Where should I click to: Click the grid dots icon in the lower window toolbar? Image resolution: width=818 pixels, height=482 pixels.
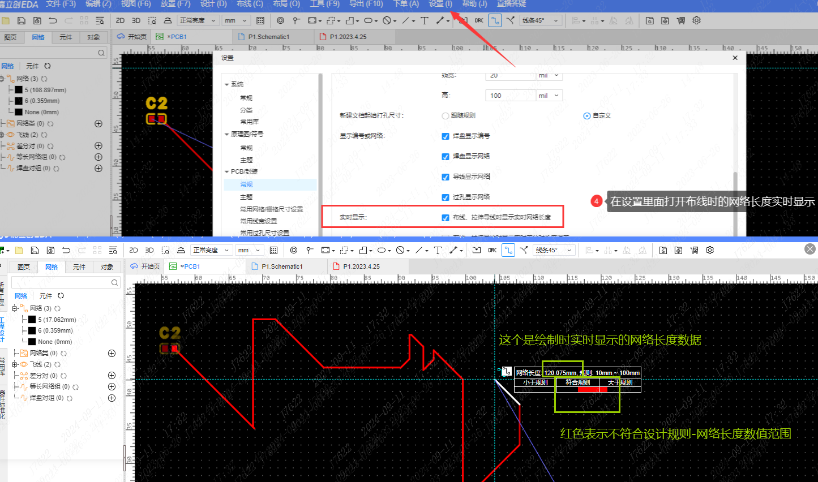click(273, 250)
